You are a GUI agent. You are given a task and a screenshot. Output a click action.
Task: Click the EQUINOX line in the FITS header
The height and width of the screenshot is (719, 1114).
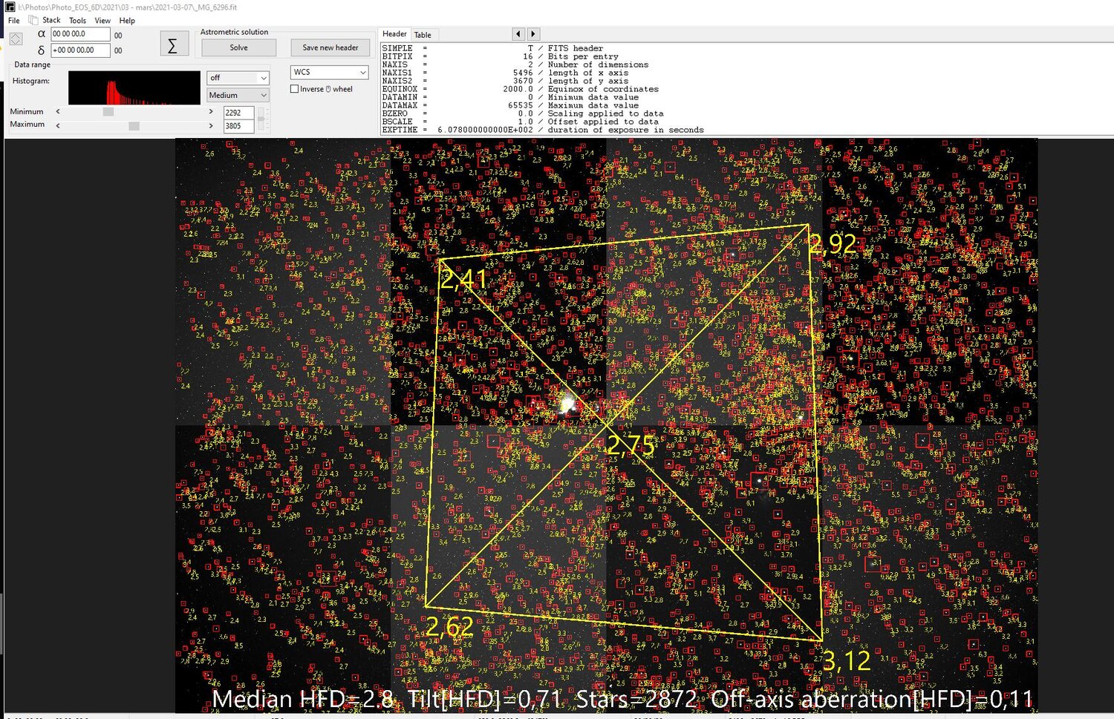point(520,89)
